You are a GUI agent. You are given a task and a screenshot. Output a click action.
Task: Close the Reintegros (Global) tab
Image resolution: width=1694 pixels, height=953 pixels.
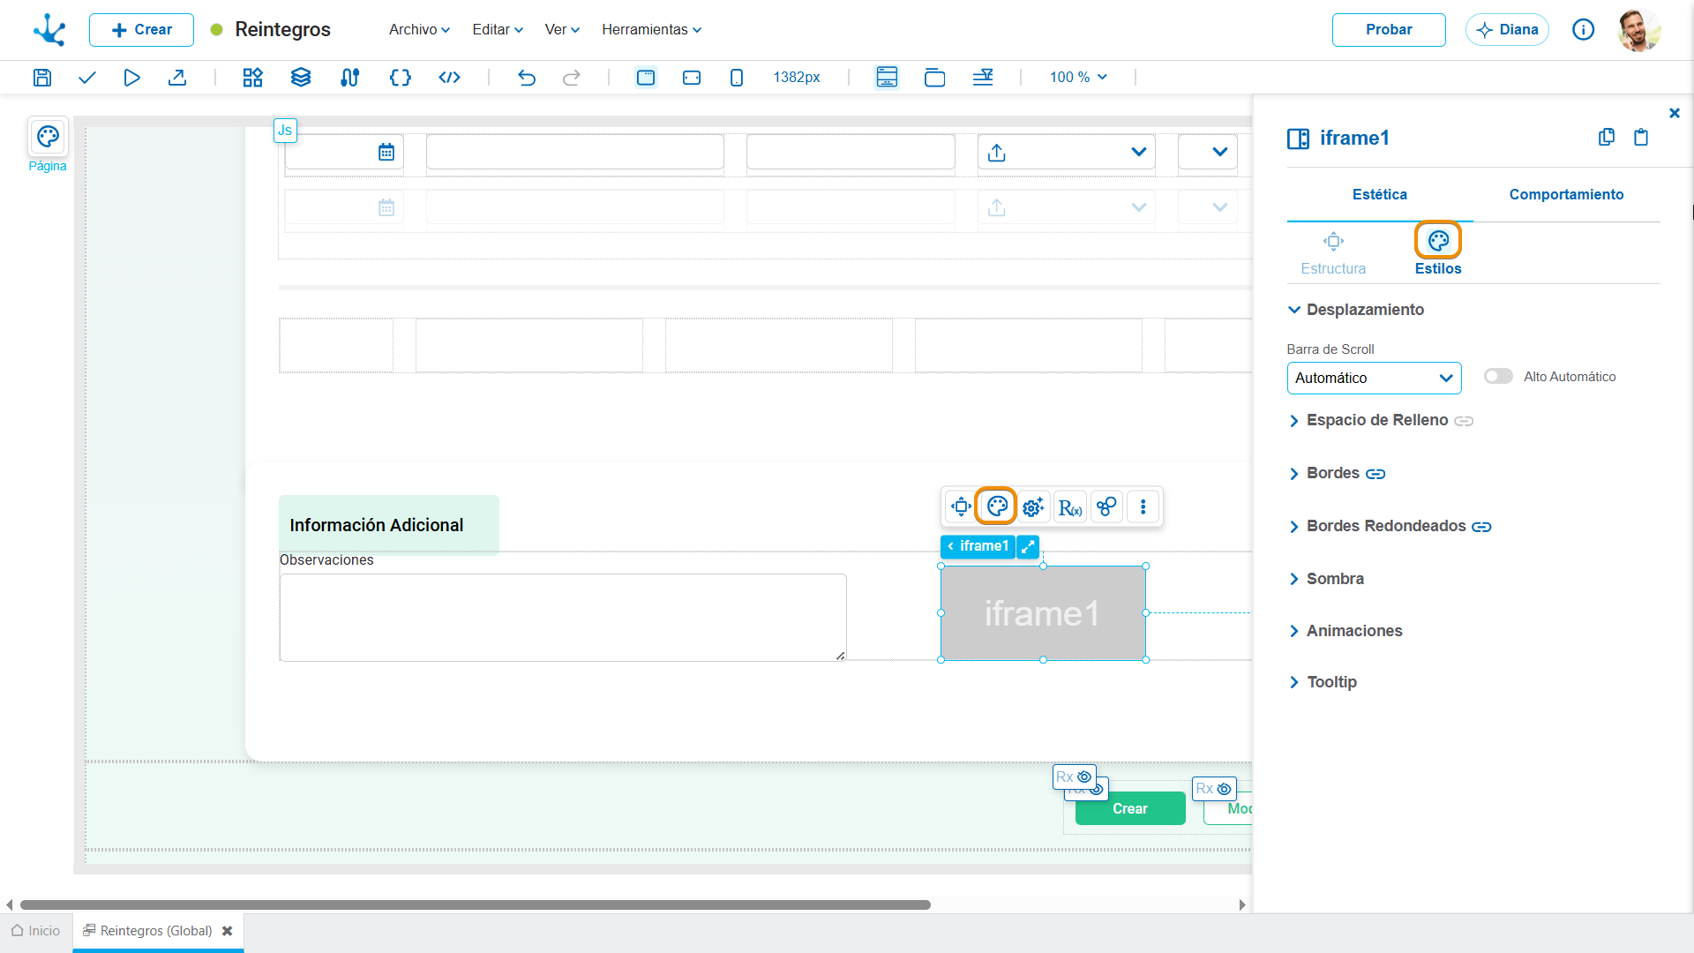tap(228, 931)
